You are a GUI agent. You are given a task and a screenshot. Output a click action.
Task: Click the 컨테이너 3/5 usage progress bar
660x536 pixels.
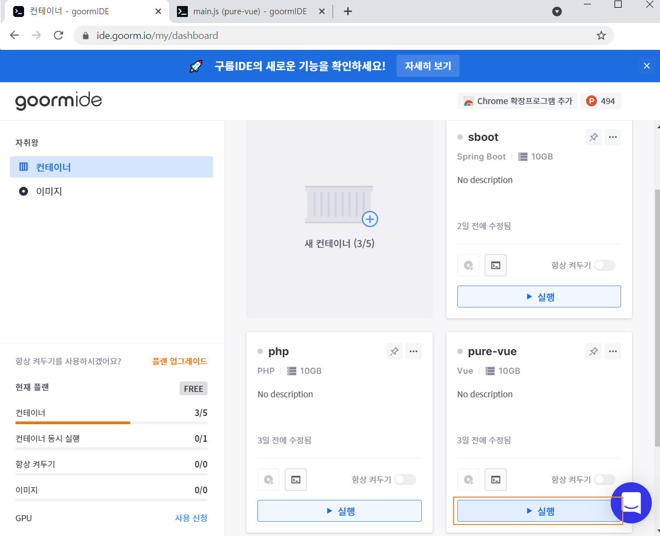111,423
